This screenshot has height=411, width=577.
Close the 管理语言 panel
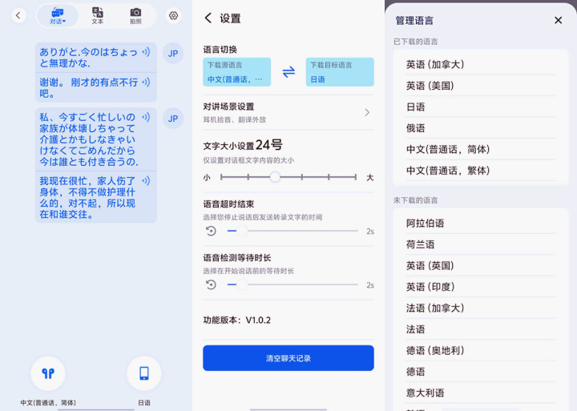pyautogui.click(x=558, y=20)
